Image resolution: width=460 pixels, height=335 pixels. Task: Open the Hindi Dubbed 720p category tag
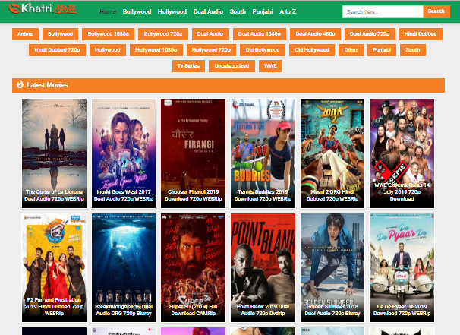click(x=57, y=50)
